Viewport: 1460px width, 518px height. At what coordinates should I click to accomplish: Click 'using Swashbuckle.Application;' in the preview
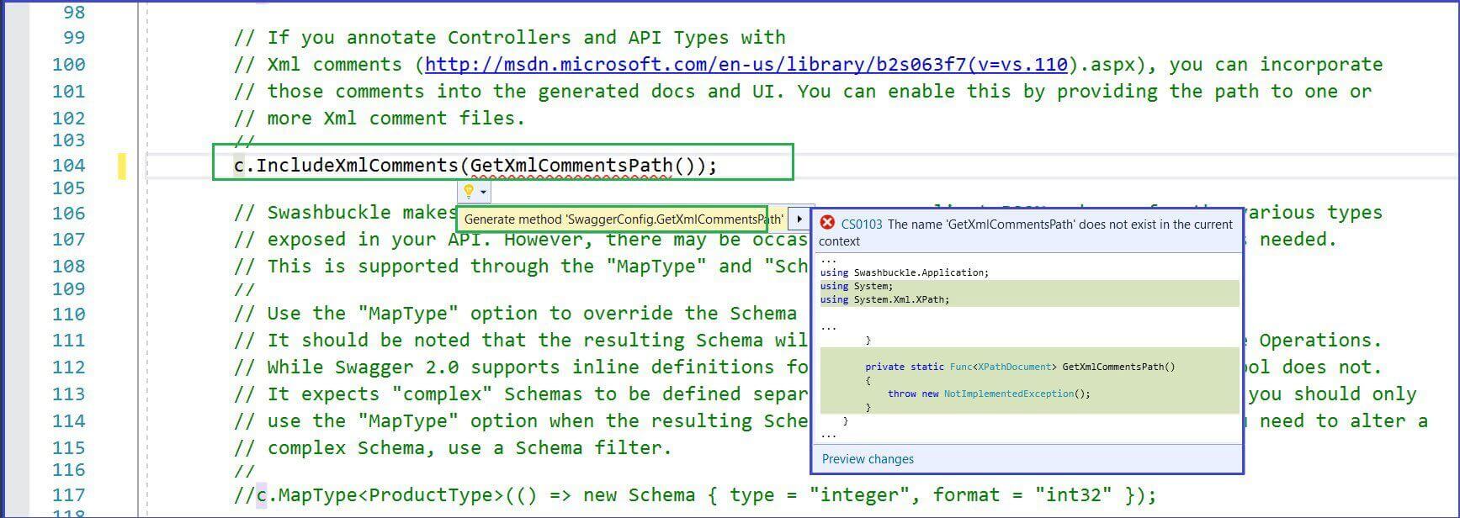(x=905, y=272)
